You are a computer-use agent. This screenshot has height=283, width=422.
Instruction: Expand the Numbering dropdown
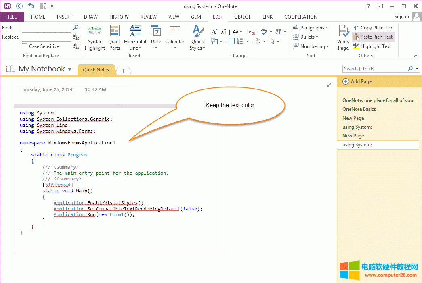tap(311, 46)
